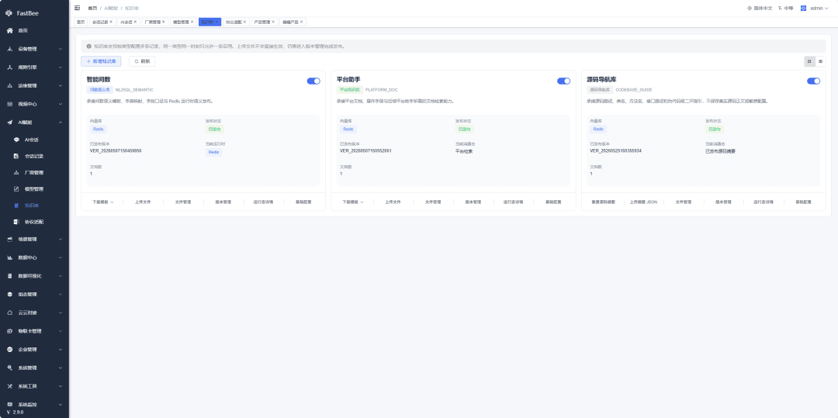Click the 新增知识库 button
This screenshot has width=838, height=418.
point(101,61)
